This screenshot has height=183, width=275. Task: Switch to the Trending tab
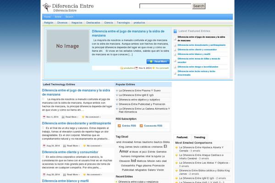199,137
